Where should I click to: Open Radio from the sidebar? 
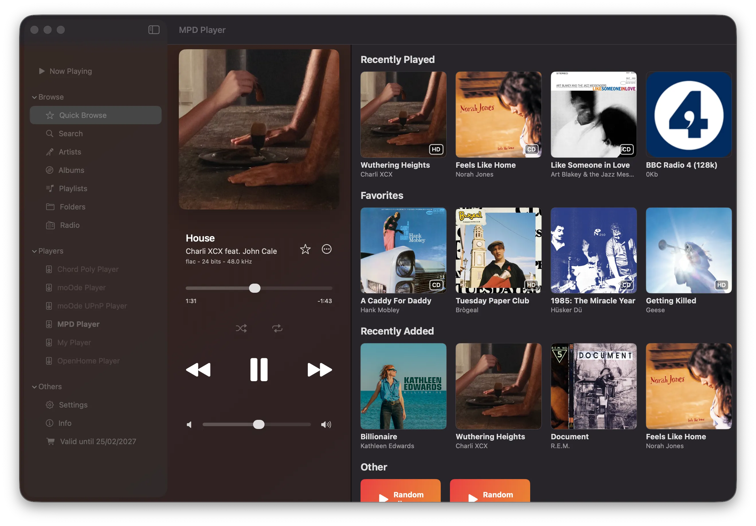point(69,225)
